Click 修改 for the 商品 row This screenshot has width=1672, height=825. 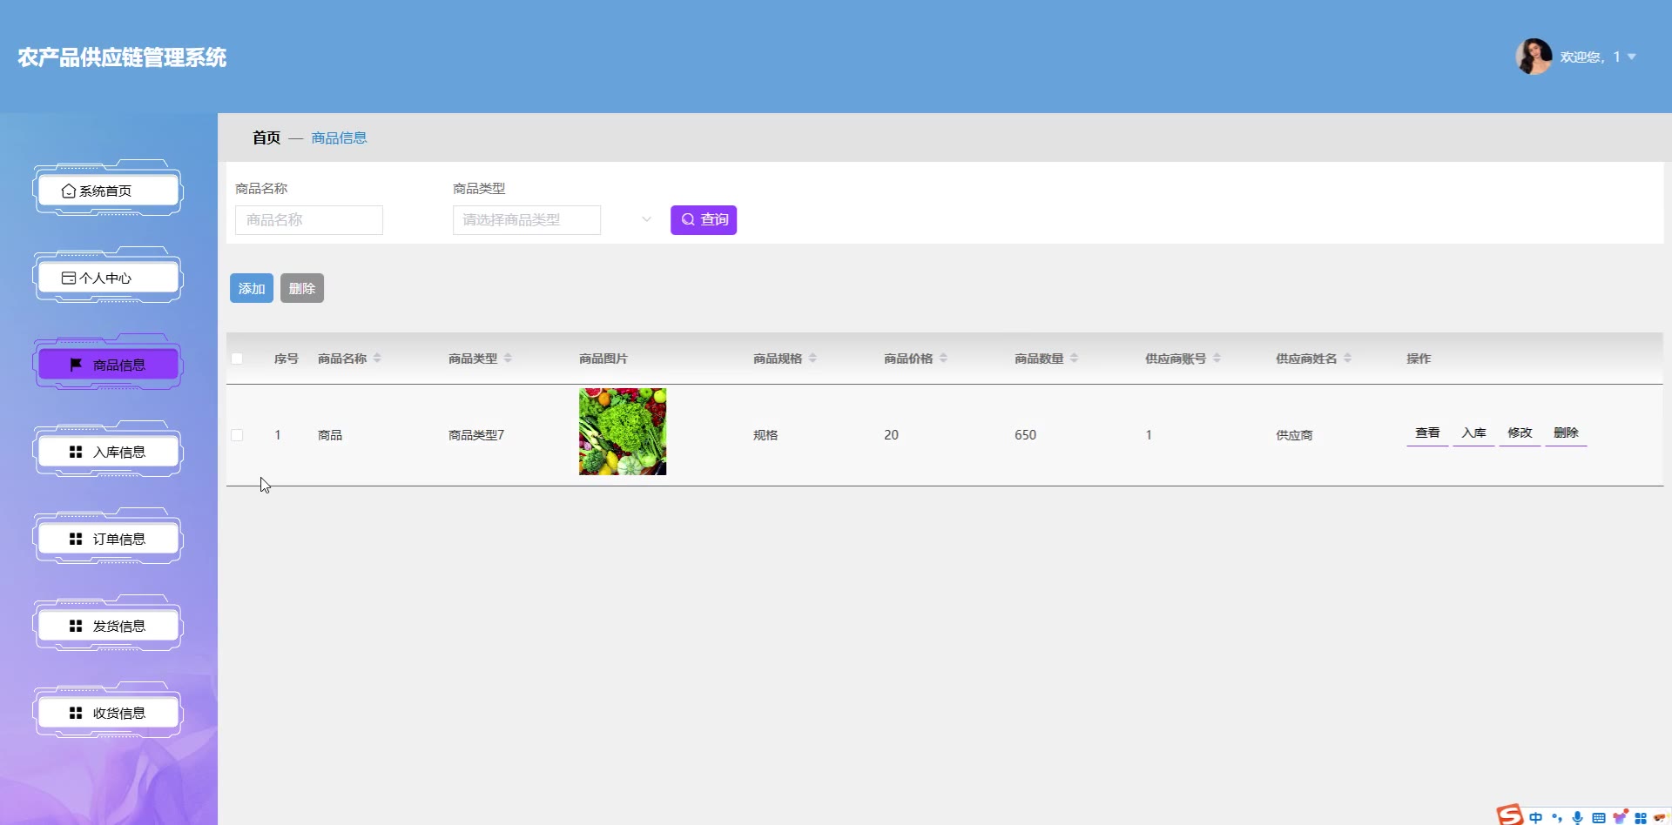[x=1520, y=433]
